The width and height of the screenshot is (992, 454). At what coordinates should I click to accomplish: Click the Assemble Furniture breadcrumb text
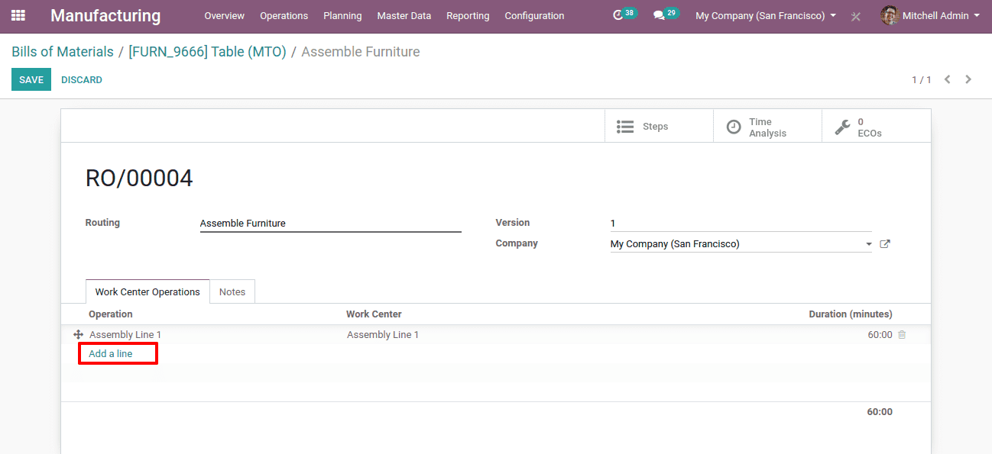tap(361, 52)
